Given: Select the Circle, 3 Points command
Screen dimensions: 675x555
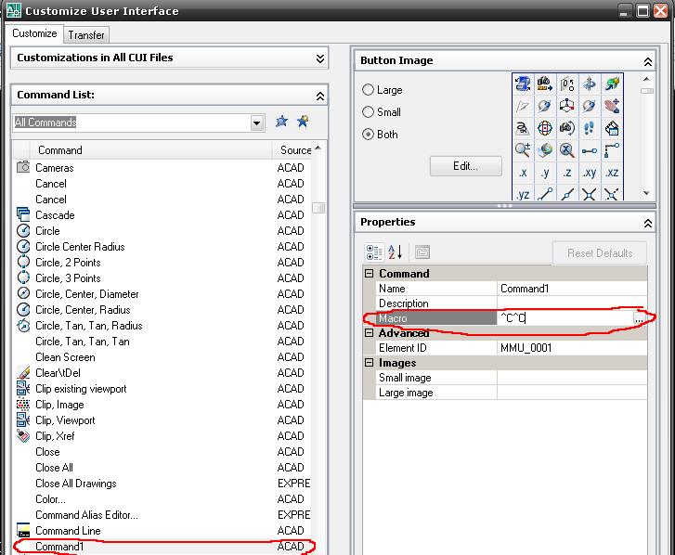Looking at the screenshot, I should coord(162,277).
